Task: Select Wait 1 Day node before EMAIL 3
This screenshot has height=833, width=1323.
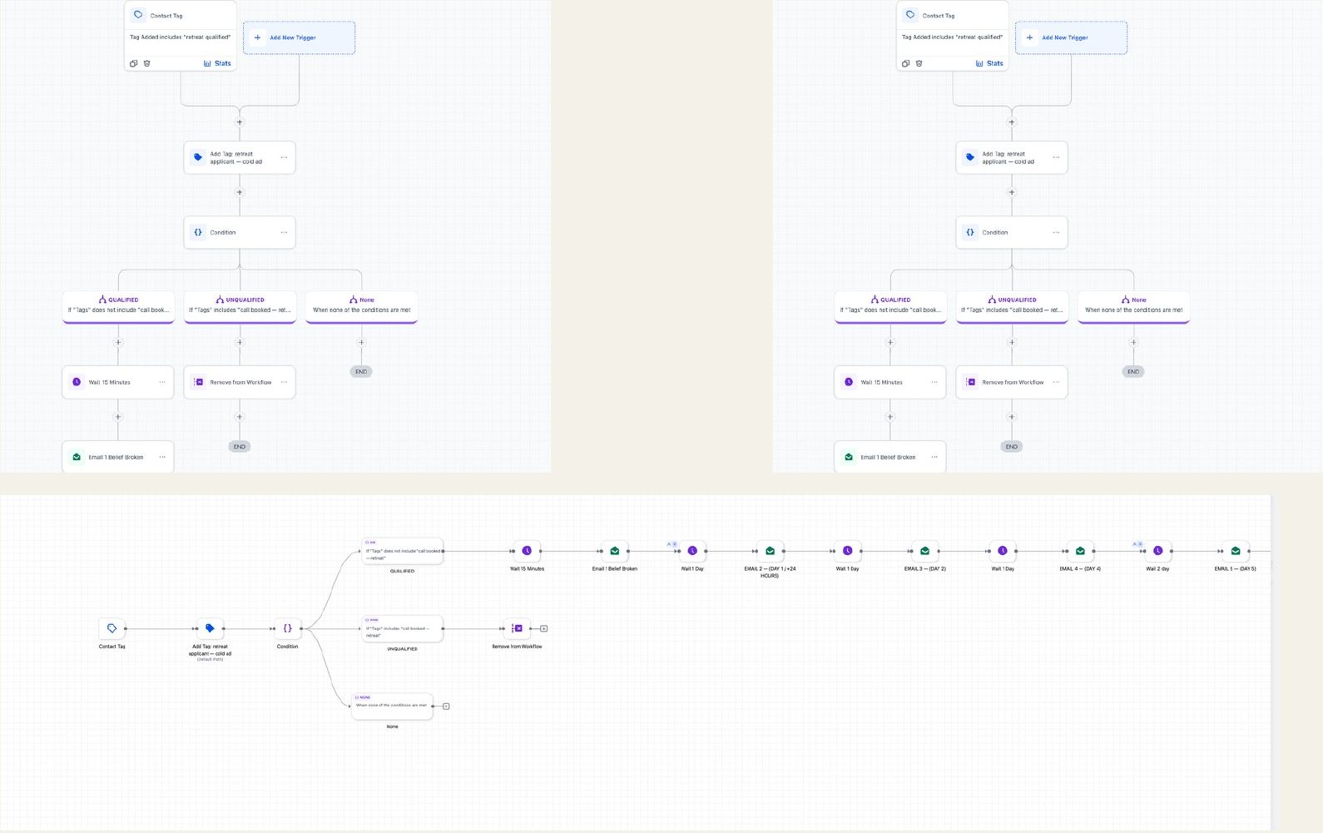Action: pyautogui.click(x=847, y=551)
